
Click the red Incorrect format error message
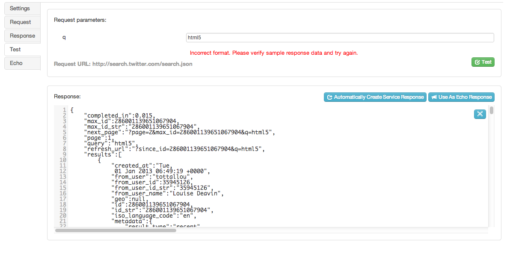coord(273,53)
